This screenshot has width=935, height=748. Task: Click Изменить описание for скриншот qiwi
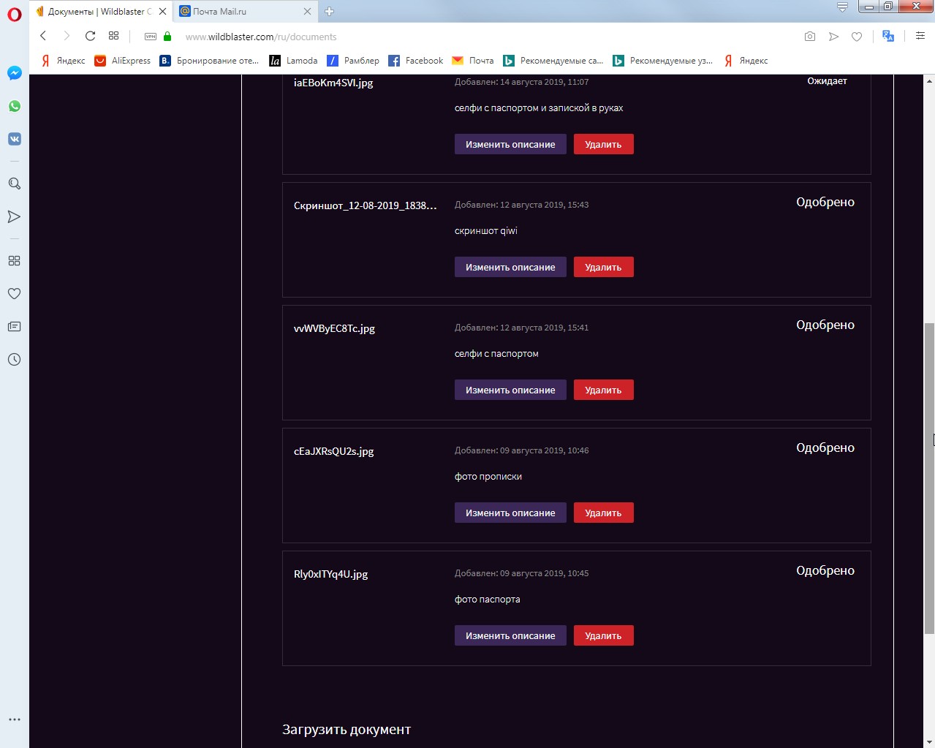510,267
